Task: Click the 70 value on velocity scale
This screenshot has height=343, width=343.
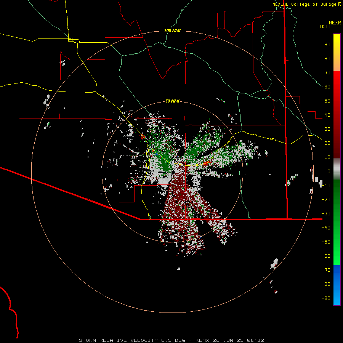Action: coord(327,73)
